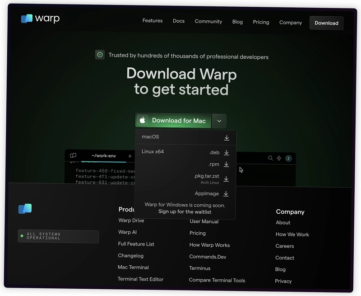
Task: Click the All Systems Operational status badge
Action: coord(58,236)
